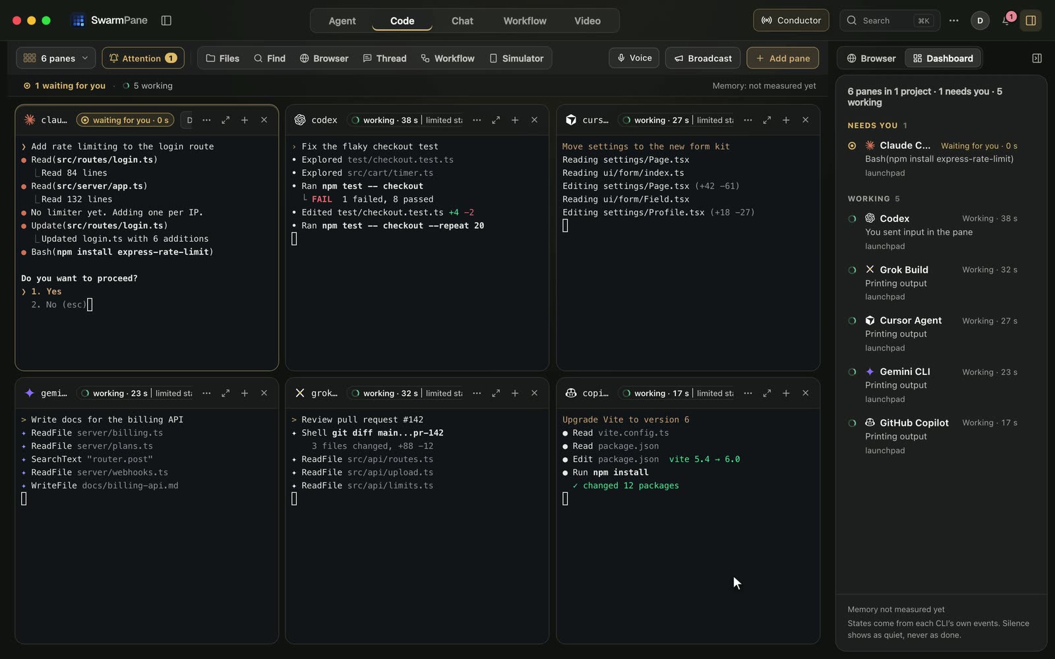
Task: Toggle Voice input
Action: [634, 58]
